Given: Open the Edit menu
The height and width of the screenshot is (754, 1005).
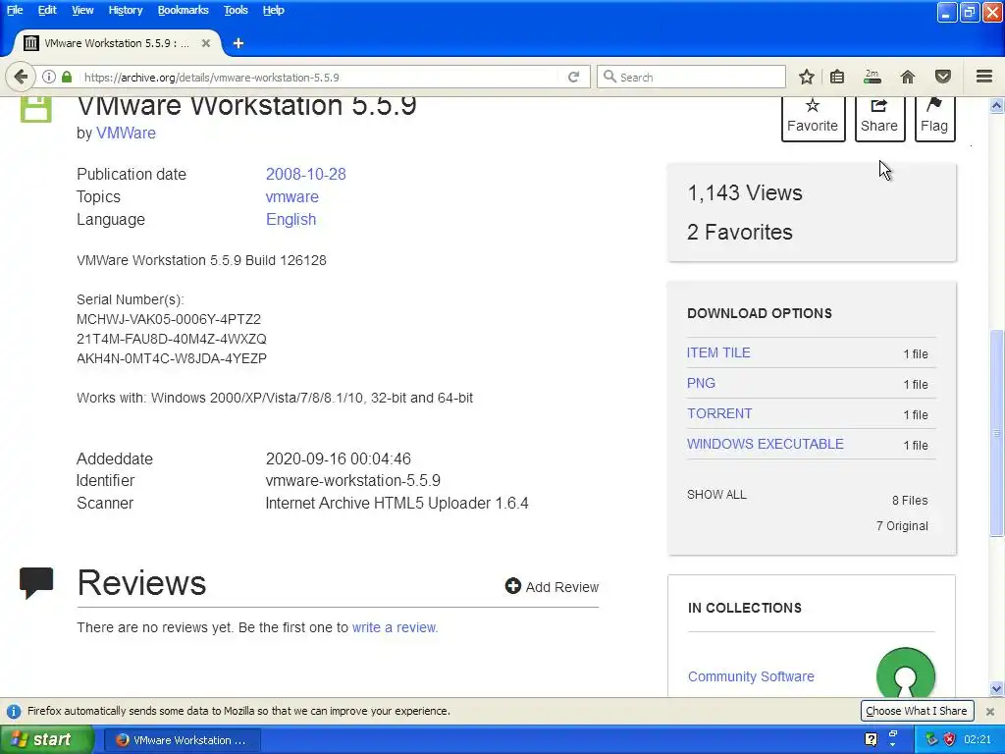Looking at the screenshot, I should pyautogui.click(x=47, y=10).
